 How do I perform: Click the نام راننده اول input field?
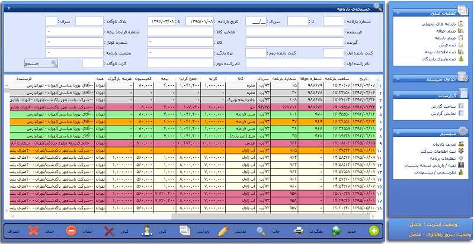click(x=295, y=63)
